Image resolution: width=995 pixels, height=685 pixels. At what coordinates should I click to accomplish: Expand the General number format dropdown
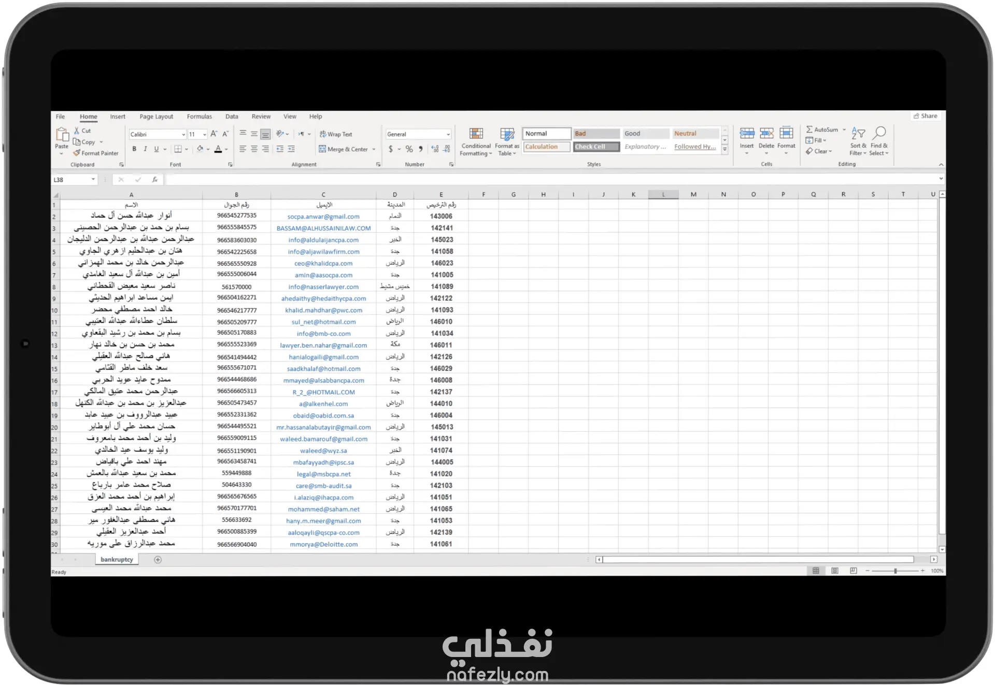448,135
